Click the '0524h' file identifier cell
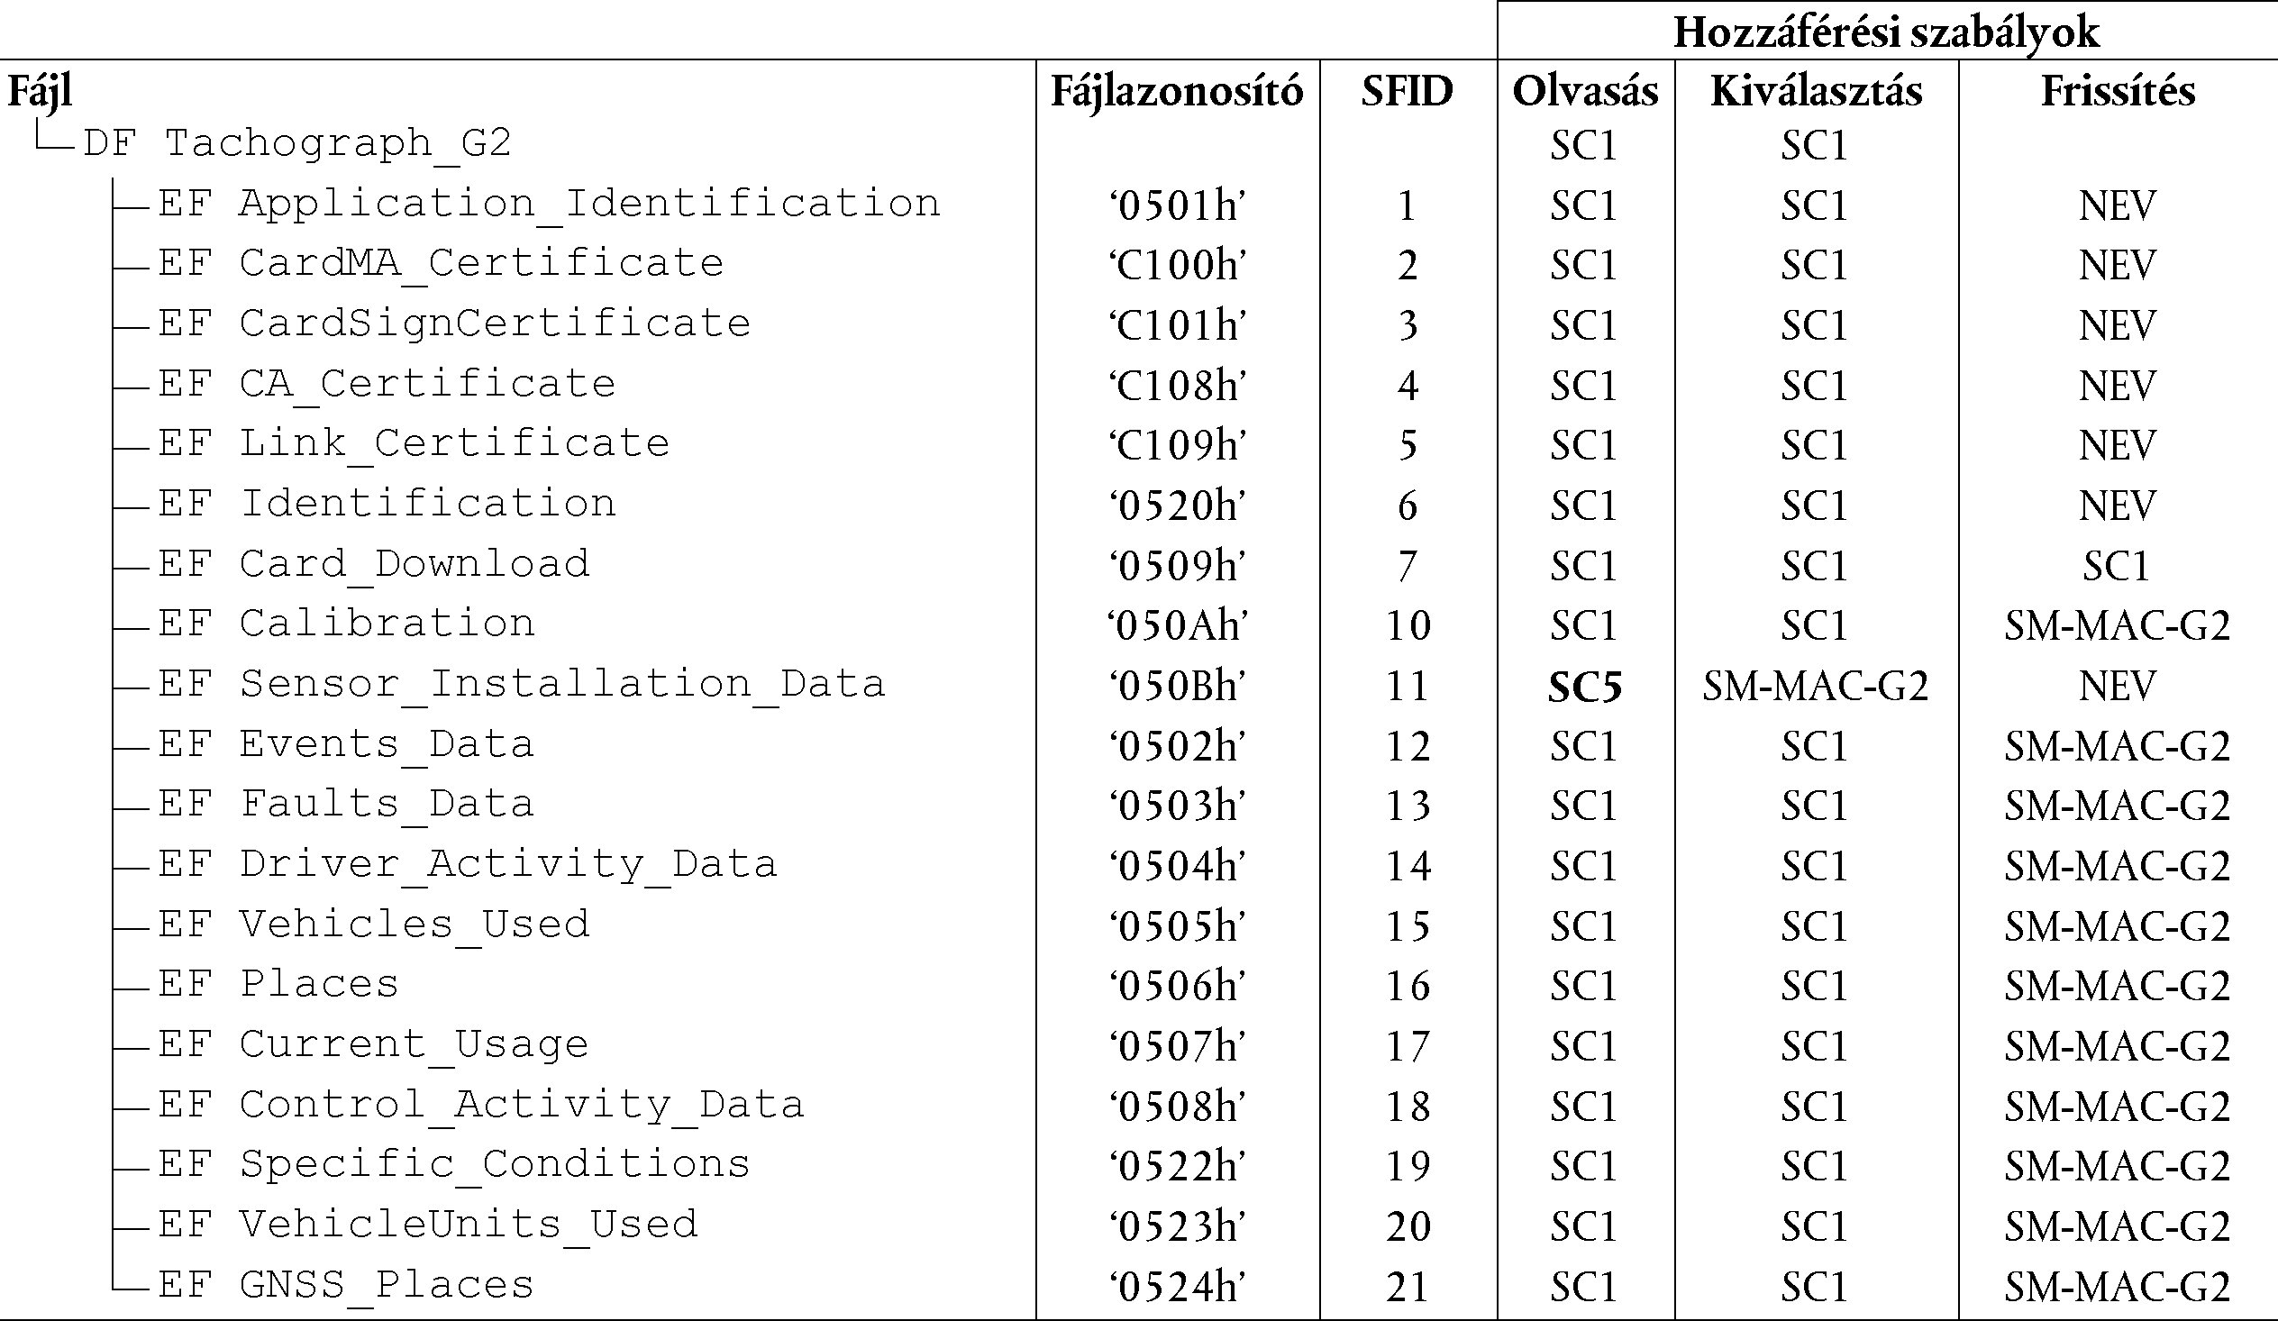The width and height of the screenshot is (2278, 1321). click(x=1177, y=1287)
